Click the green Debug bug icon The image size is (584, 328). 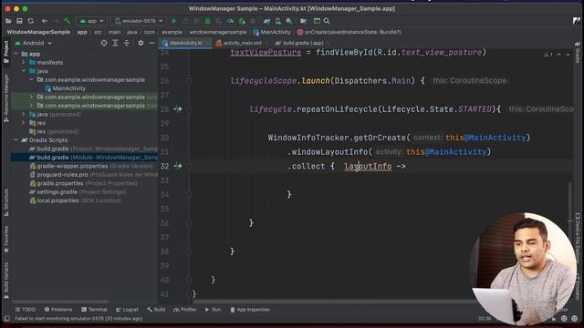(x=208, y=21)
